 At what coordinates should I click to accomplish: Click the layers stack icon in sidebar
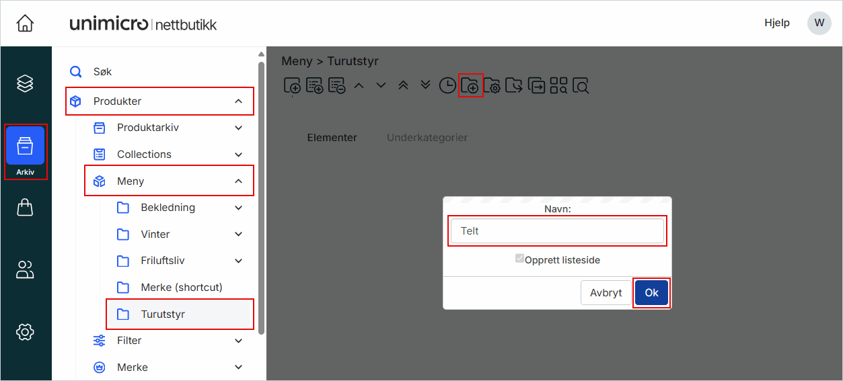(x=25, y=83)
